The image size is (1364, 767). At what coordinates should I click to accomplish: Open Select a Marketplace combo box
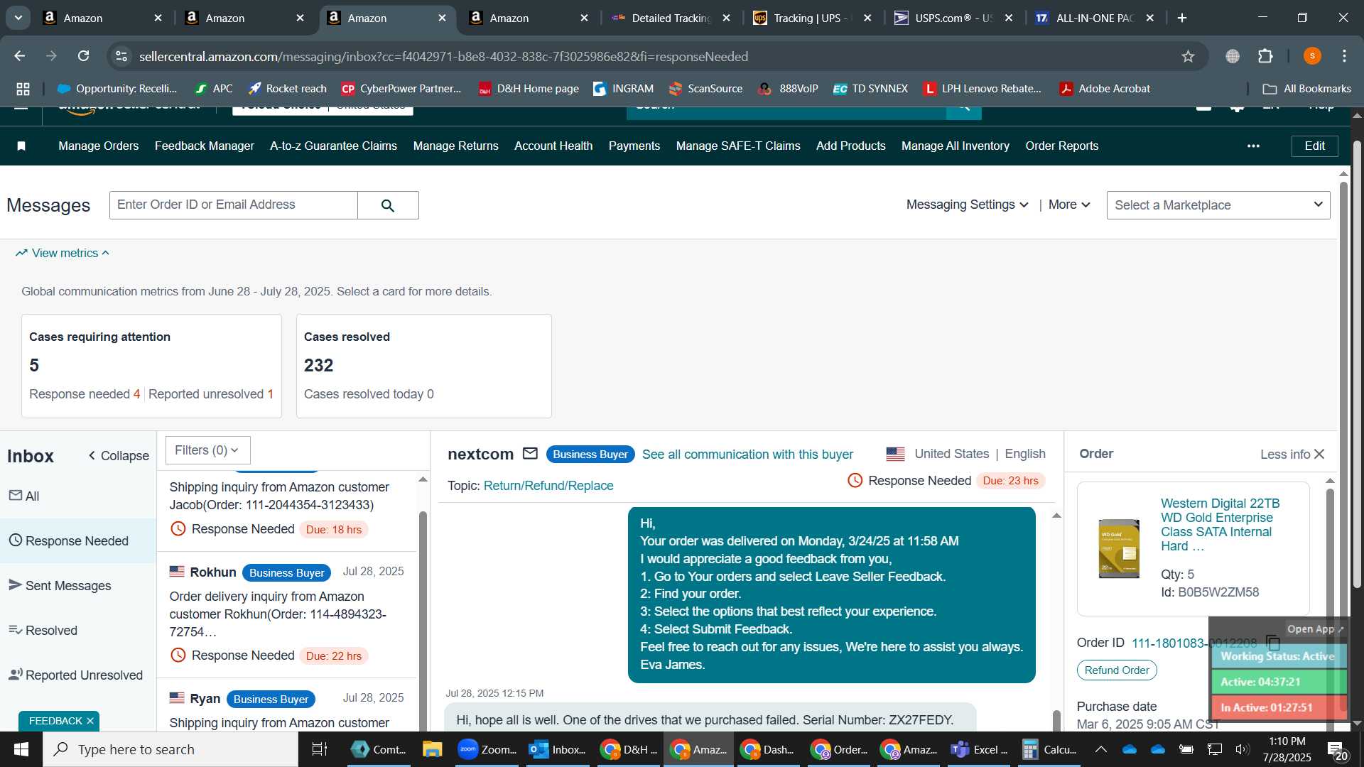click(x=1218, y=205)
